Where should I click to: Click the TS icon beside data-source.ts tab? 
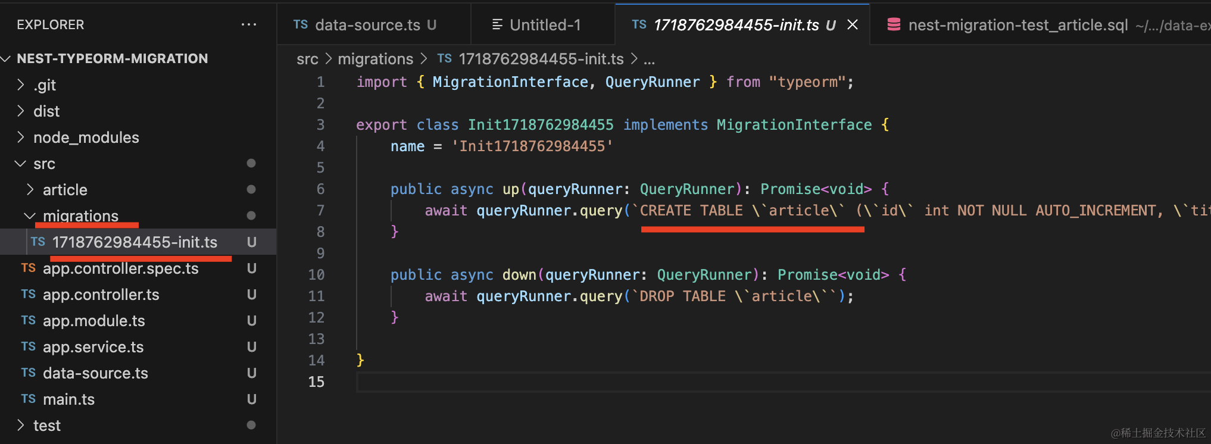point(300,25)
